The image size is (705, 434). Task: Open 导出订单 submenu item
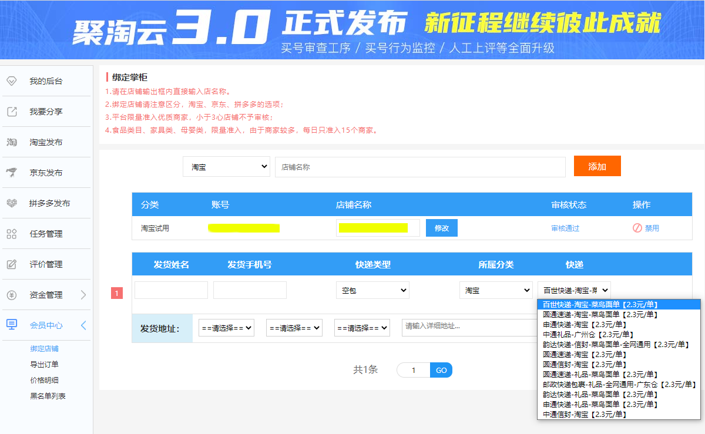[45, 365]
